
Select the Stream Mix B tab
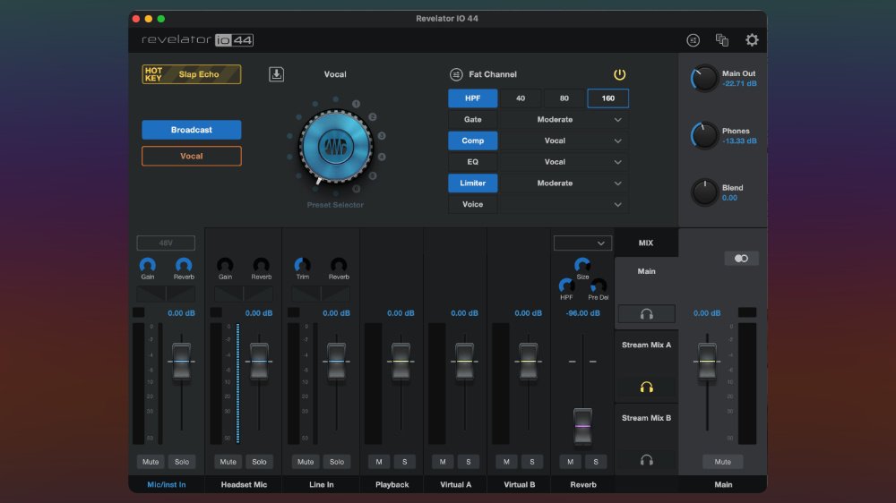(x=646, y=418)
